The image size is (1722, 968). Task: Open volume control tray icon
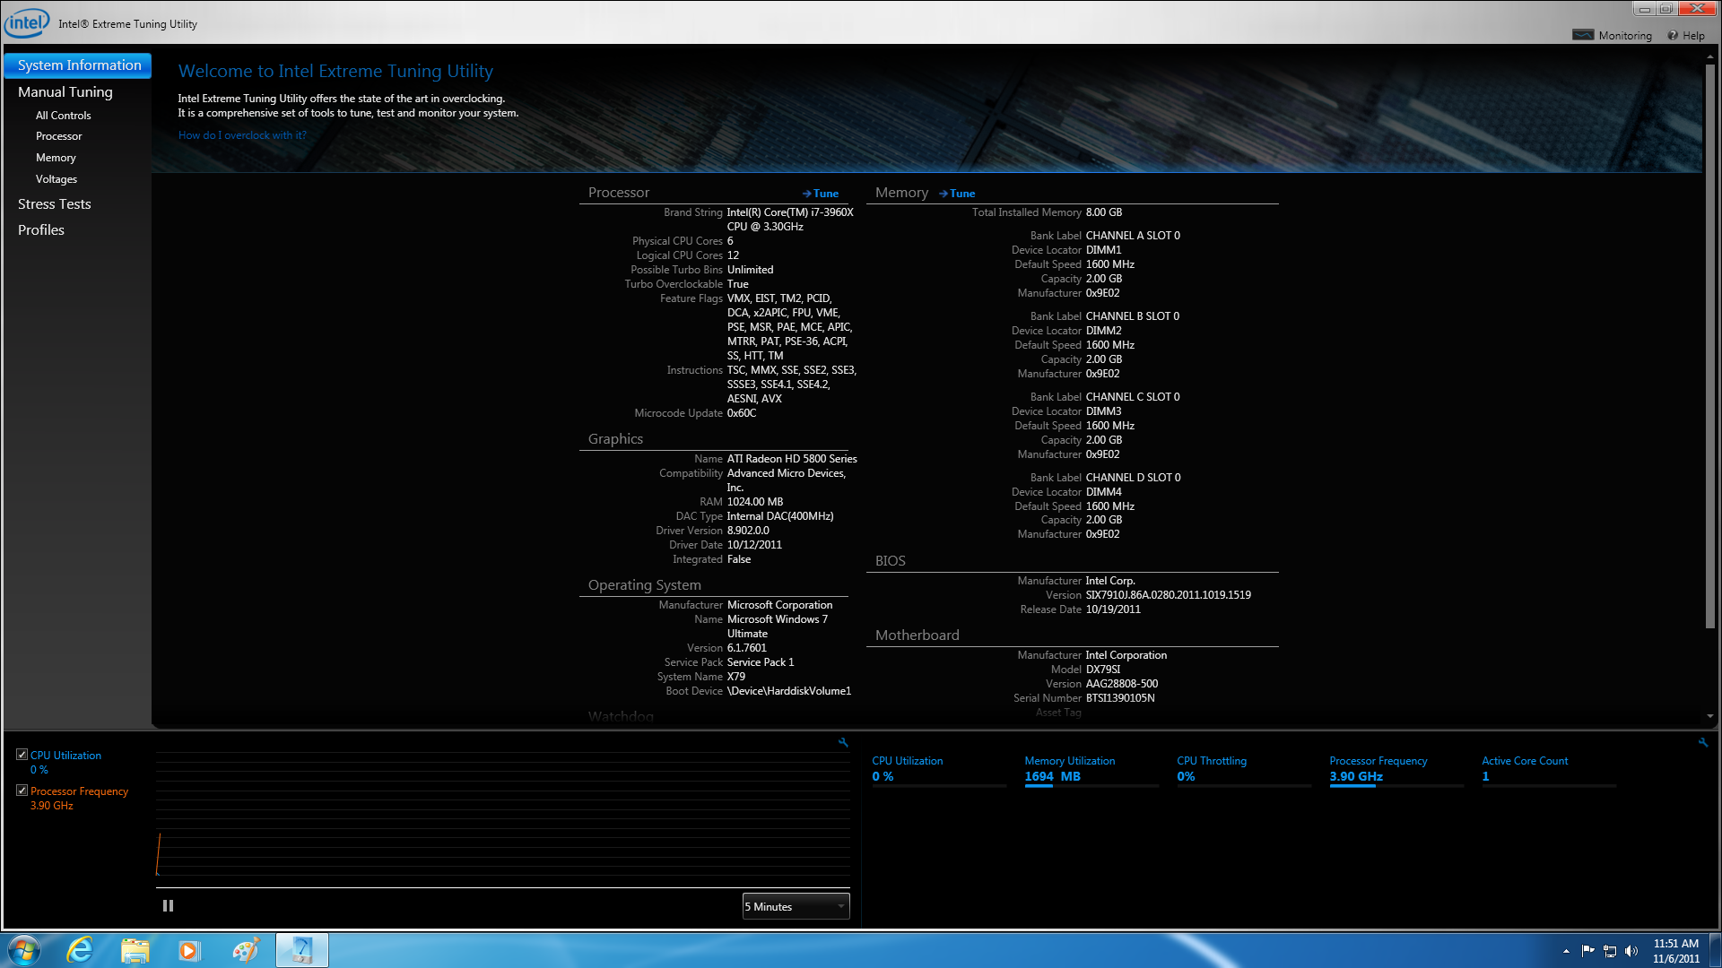click(x=1631, y=951)
